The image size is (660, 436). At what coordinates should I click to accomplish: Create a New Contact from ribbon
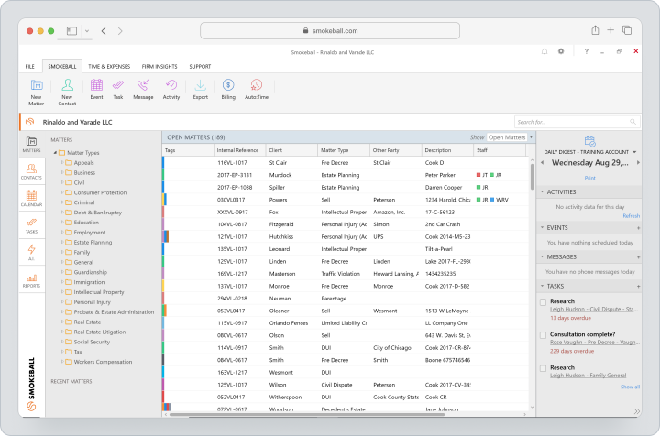67,93
